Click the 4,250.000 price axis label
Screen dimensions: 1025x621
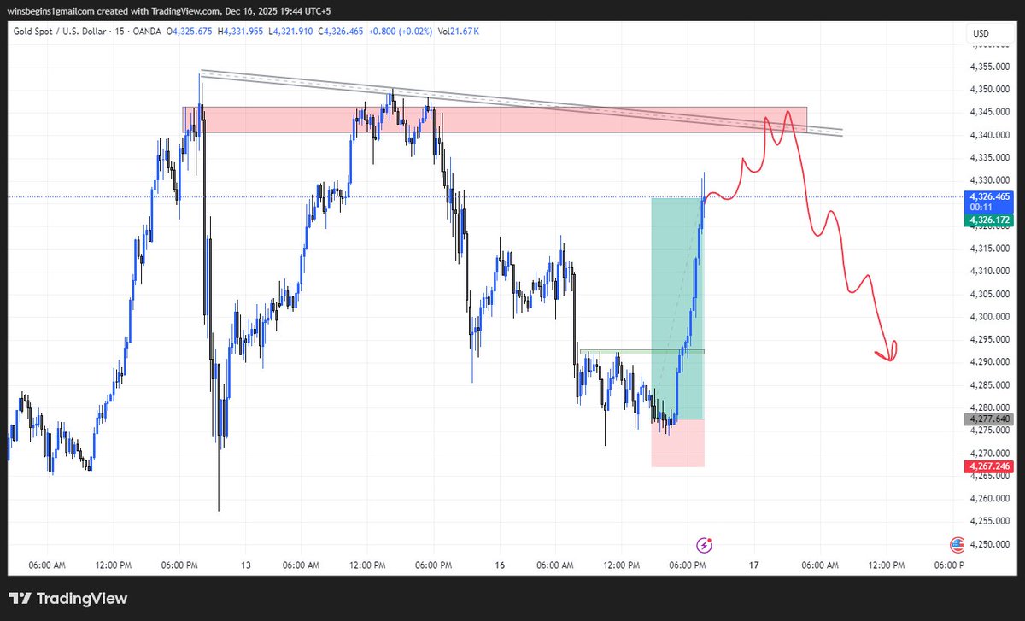(x=991, y=544)
